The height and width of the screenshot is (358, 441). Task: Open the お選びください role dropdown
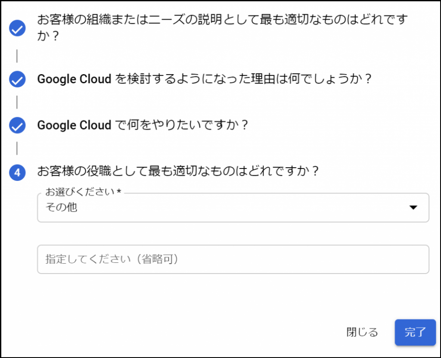coord(233,207)
